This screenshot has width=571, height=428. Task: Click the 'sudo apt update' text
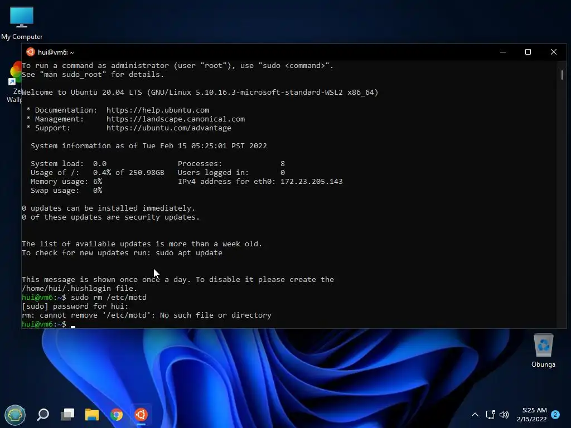188,253
